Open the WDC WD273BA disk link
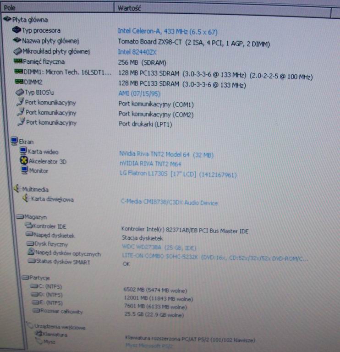This screenshot has width=340, height=352. [x=159, y=247]
